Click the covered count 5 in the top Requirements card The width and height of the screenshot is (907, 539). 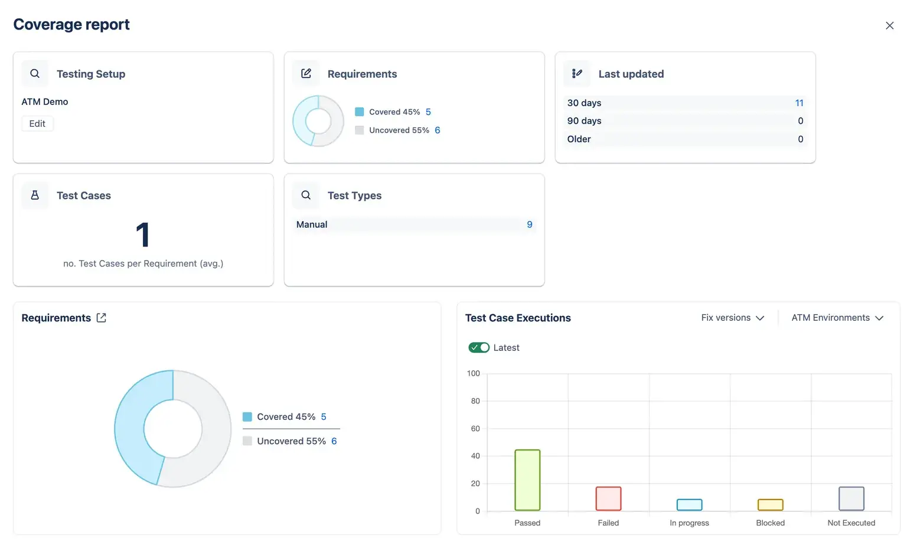click(x=428, y=112)
